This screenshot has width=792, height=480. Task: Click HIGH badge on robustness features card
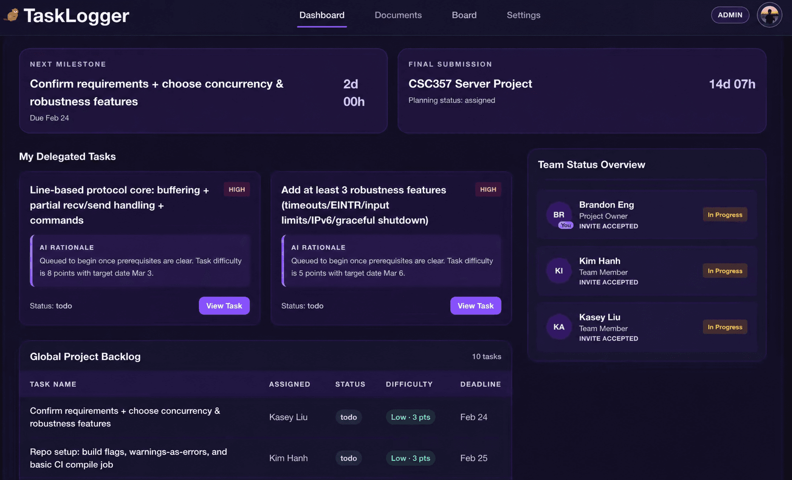pyautogui.click(x=488, y=190)
